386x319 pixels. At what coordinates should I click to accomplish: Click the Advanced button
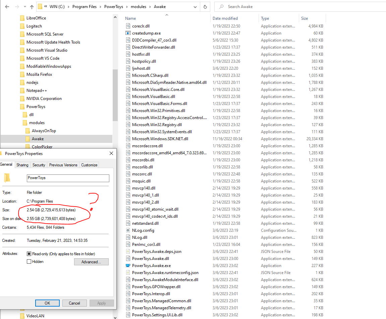tap(91, 262)
